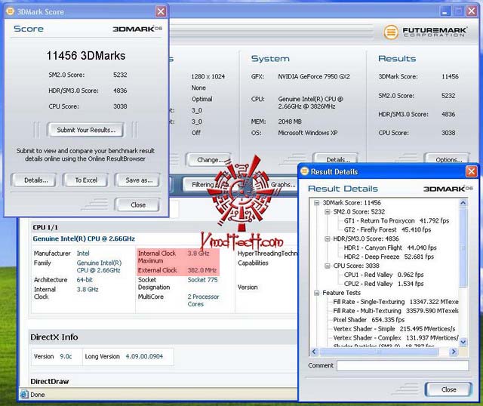Open System Details button in main window
This screenshot has width=483, height=406.
pyautogui.click(x=337, y=159)
